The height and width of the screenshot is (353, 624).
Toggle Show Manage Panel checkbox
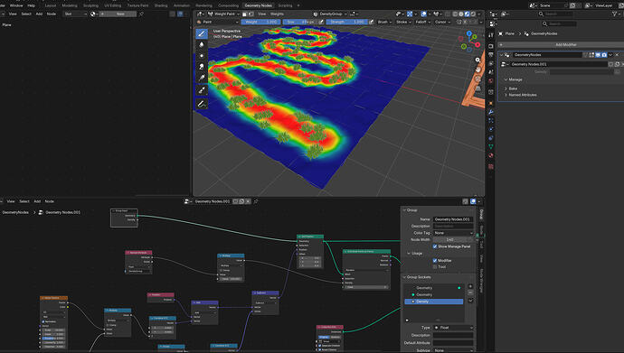tap(435, 246)
